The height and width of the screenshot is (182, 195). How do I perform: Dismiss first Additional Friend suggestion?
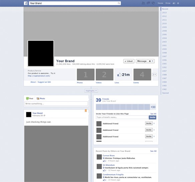click(x=154, y=123)
